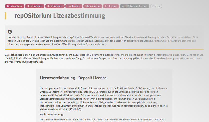This screenshot has height=122, width=209.
Task: Click the paragraph starting 'Hiermit gestatte ich der Universität'
Action: pyautogui.click(x=104, y=99)
